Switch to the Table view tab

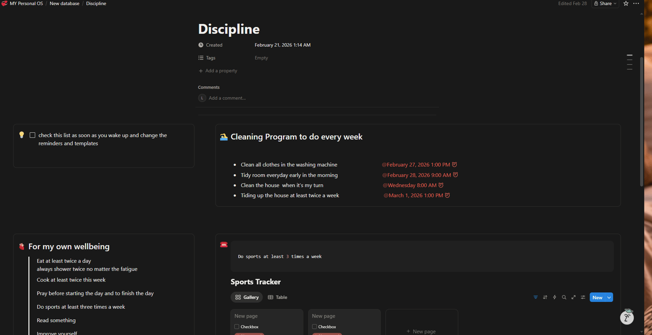tap(278, 297)
